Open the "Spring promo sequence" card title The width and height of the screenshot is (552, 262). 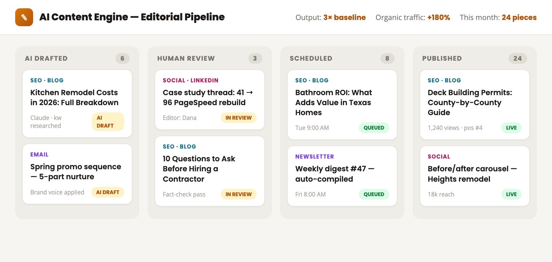click(76, 172)
